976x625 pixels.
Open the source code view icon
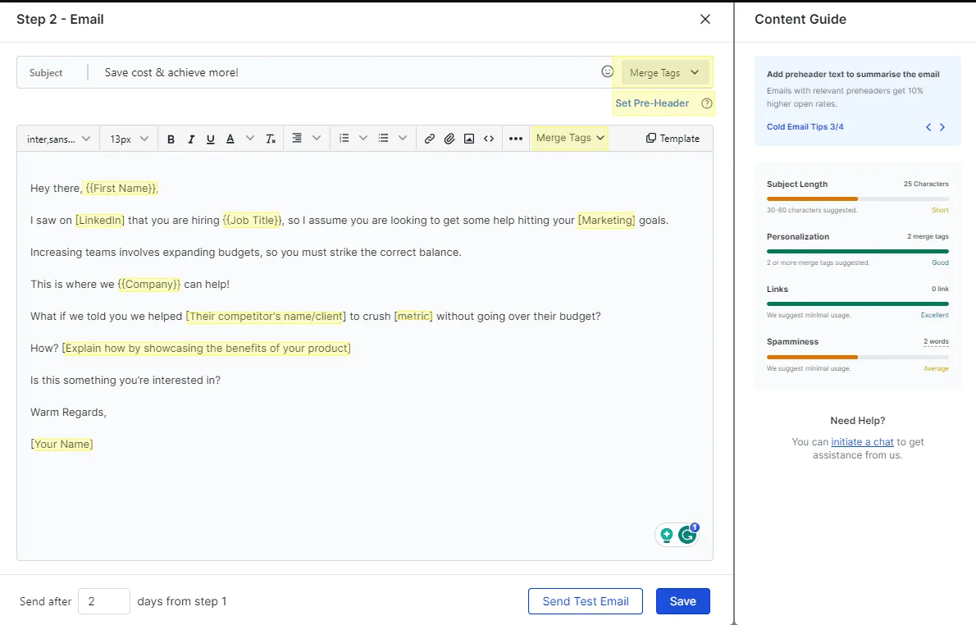tap(489, 139)
